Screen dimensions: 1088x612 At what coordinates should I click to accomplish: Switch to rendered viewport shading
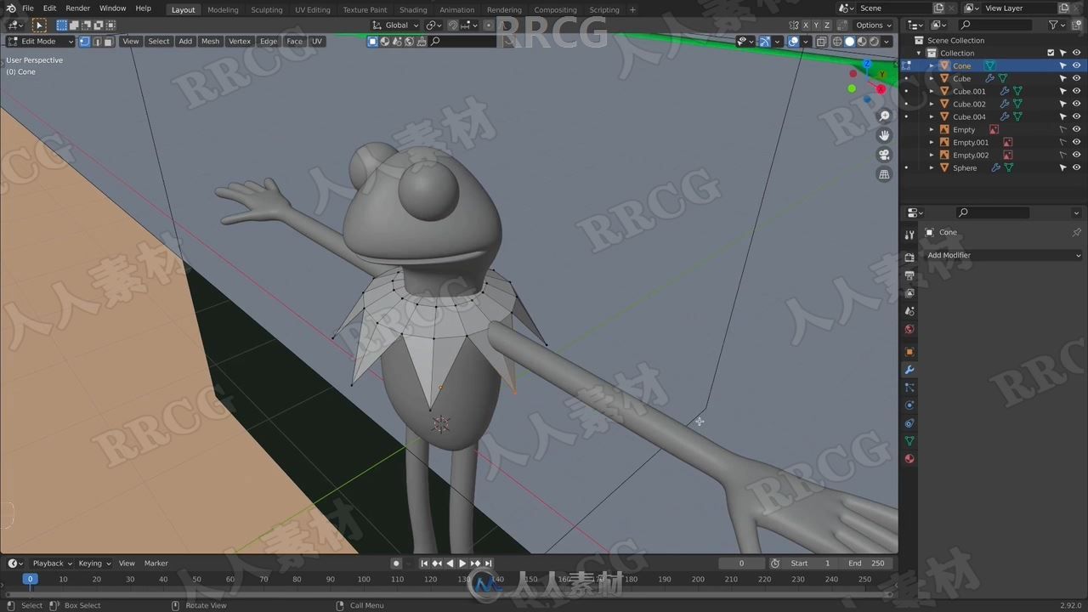tap(874, 42)
